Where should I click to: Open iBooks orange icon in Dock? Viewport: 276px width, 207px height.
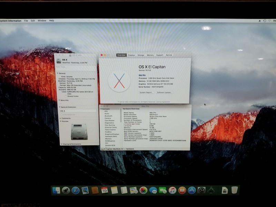click(182, 190)
